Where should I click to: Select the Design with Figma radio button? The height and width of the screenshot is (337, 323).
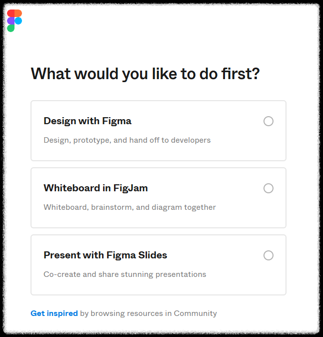pyautogui.click(x=268, y=121)
